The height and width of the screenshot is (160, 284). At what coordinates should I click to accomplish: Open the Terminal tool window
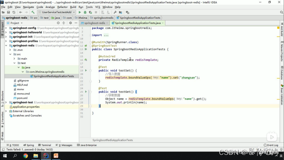coord(45,145)
